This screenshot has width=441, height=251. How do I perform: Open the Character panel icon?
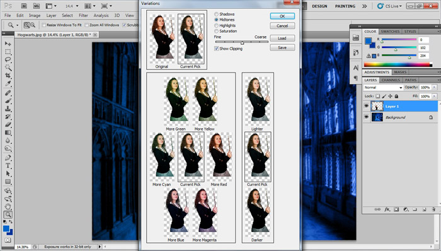356,67
